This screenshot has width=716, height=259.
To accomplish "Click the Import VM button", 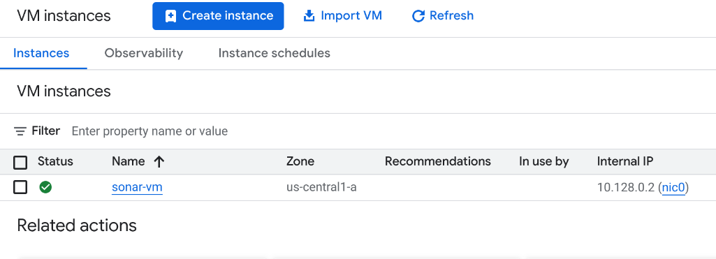I will pos(342,16).
